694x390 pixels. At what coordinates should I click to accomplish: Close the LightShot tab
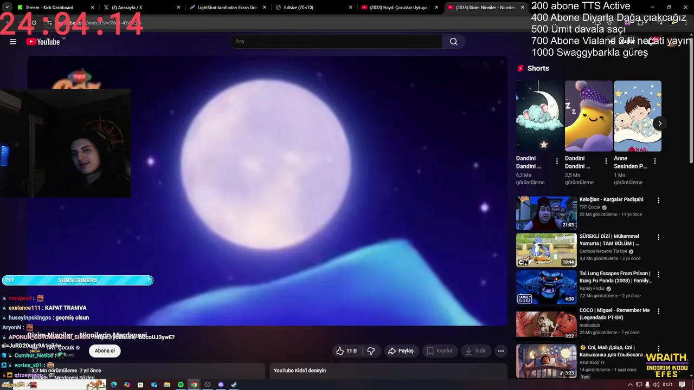[265, 8]
